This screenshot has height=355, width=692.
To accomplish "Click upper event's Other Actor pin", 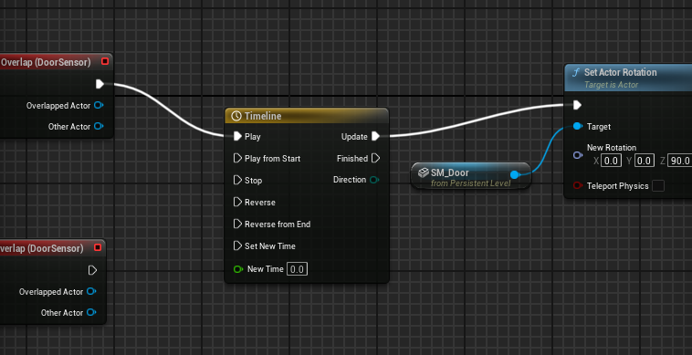I will (x=99, y=127).
